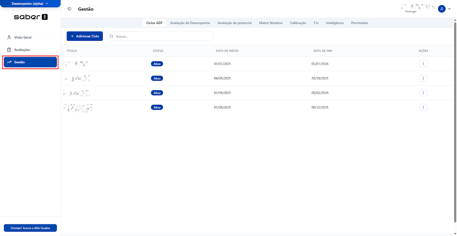The image size is (457, 236).
Task: Open the Permissões tab
Action: click(x=359, y=23)
